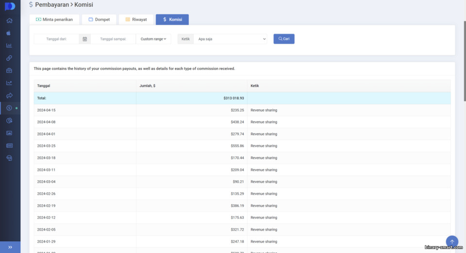Open the Custom range dropdown
This screenshot has height=253, width=466.
tap(153, 39)
